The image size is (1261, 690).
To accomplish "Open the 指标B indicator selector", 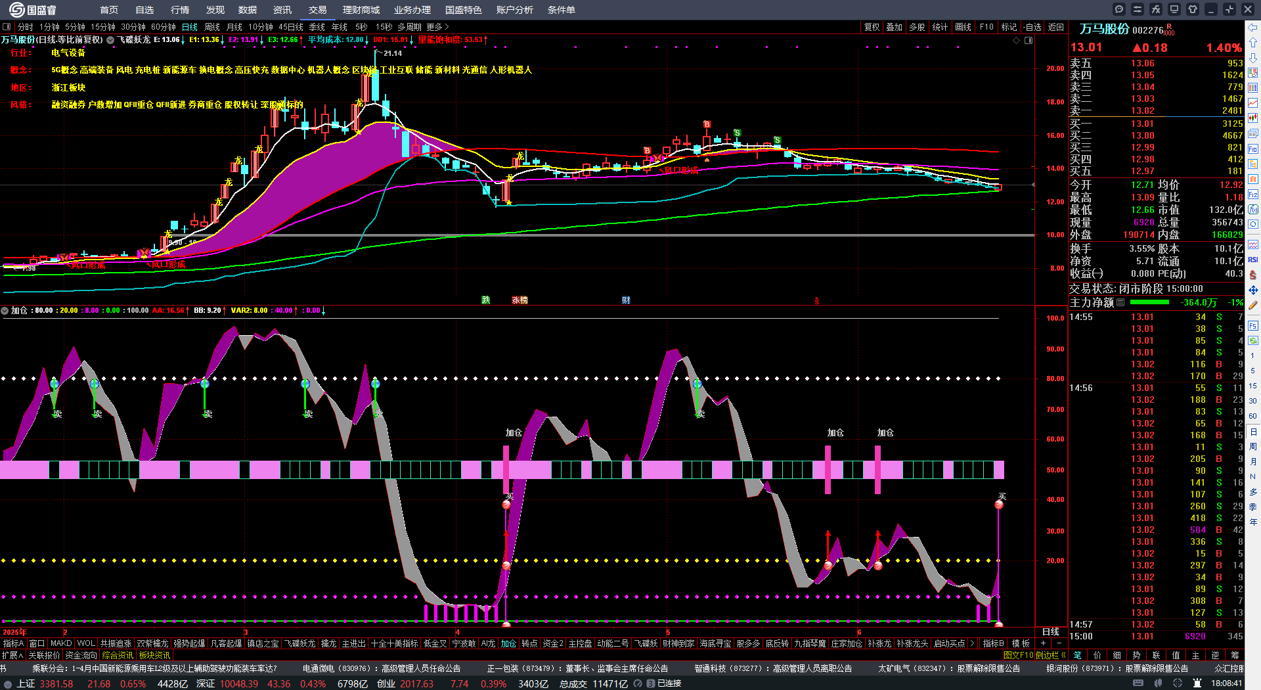I will pyautogui.click(x=993, y=643).
